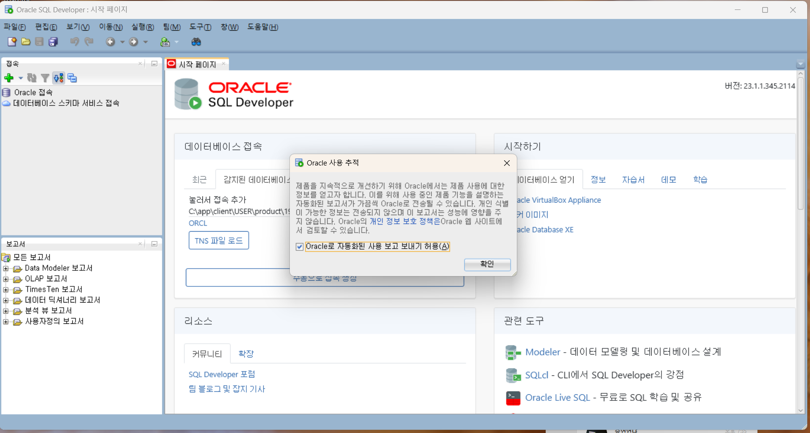Expand 분석 뷰 보고서 node
This screenshot has height=433, width=810.
click(x=6, y=311)
